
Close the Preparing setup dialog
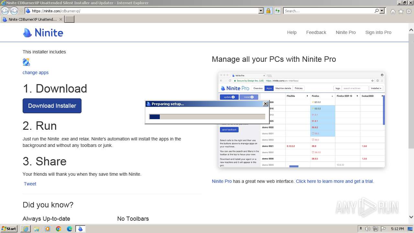266,104
